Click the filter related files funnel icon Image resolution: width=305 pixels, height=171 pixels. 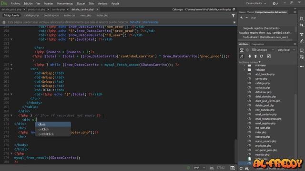[233, 16]
